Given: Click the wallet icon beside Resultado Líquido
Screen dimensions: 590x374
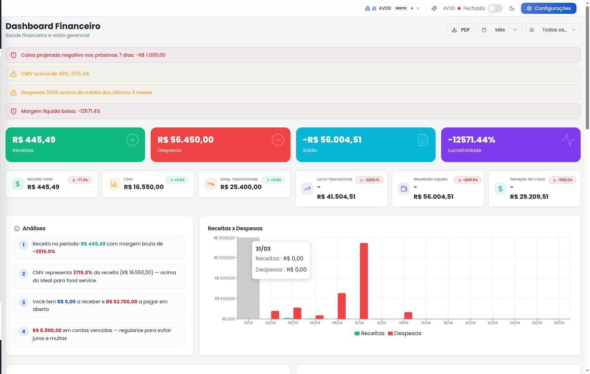Looking at the screenshot, I should pyautogui.click(x=404, y=189).
